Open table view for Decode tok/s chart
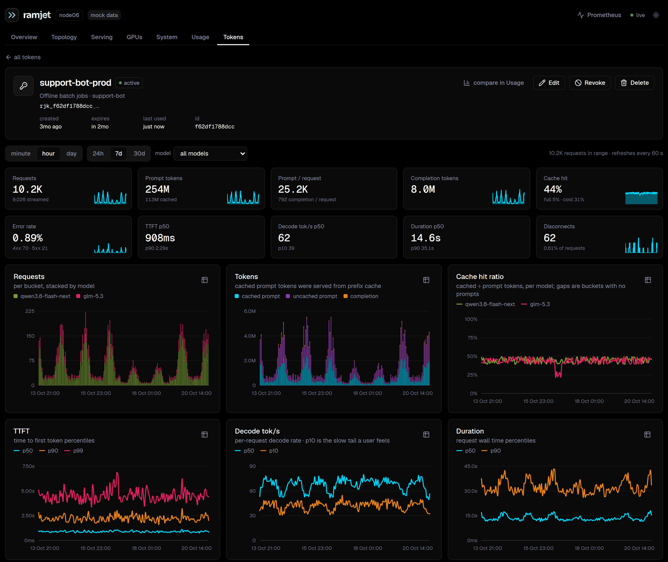 (426, 435)
